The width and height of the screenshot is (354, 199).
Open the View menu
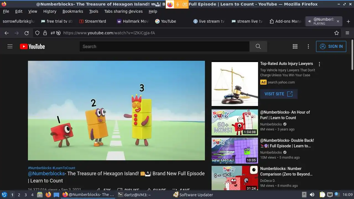pos(33,11)
